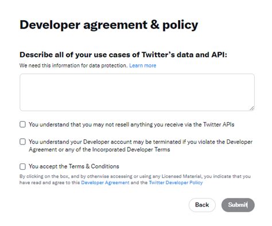Check the 'may not resell anything' checkbox
Viewport: 272px width, 226px height.
tap(22, 124)
